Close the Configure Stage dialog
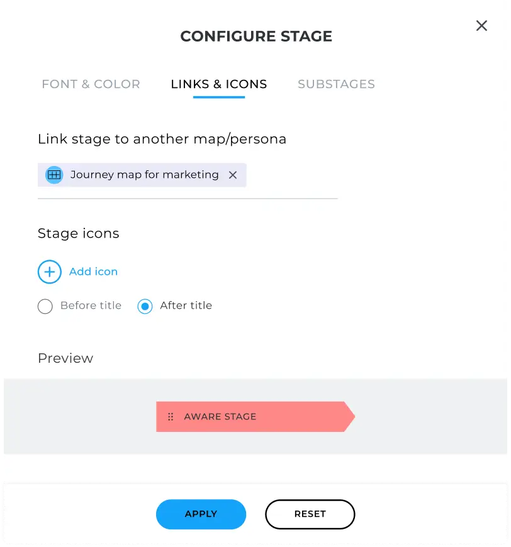511x547 pixels. [481, 26]
